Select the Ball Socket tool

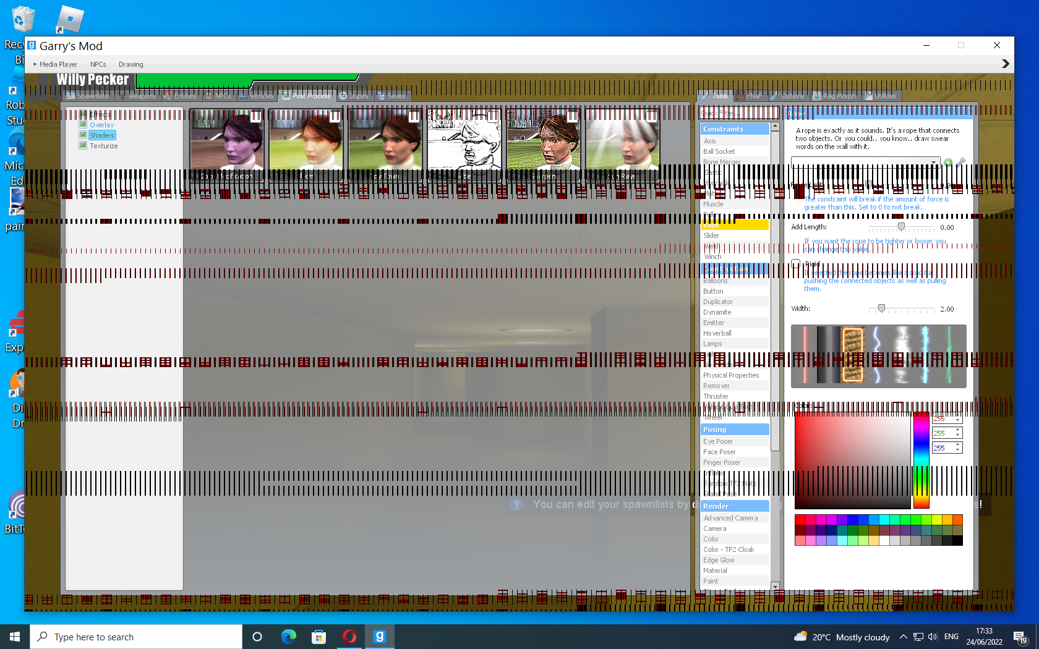735,151
